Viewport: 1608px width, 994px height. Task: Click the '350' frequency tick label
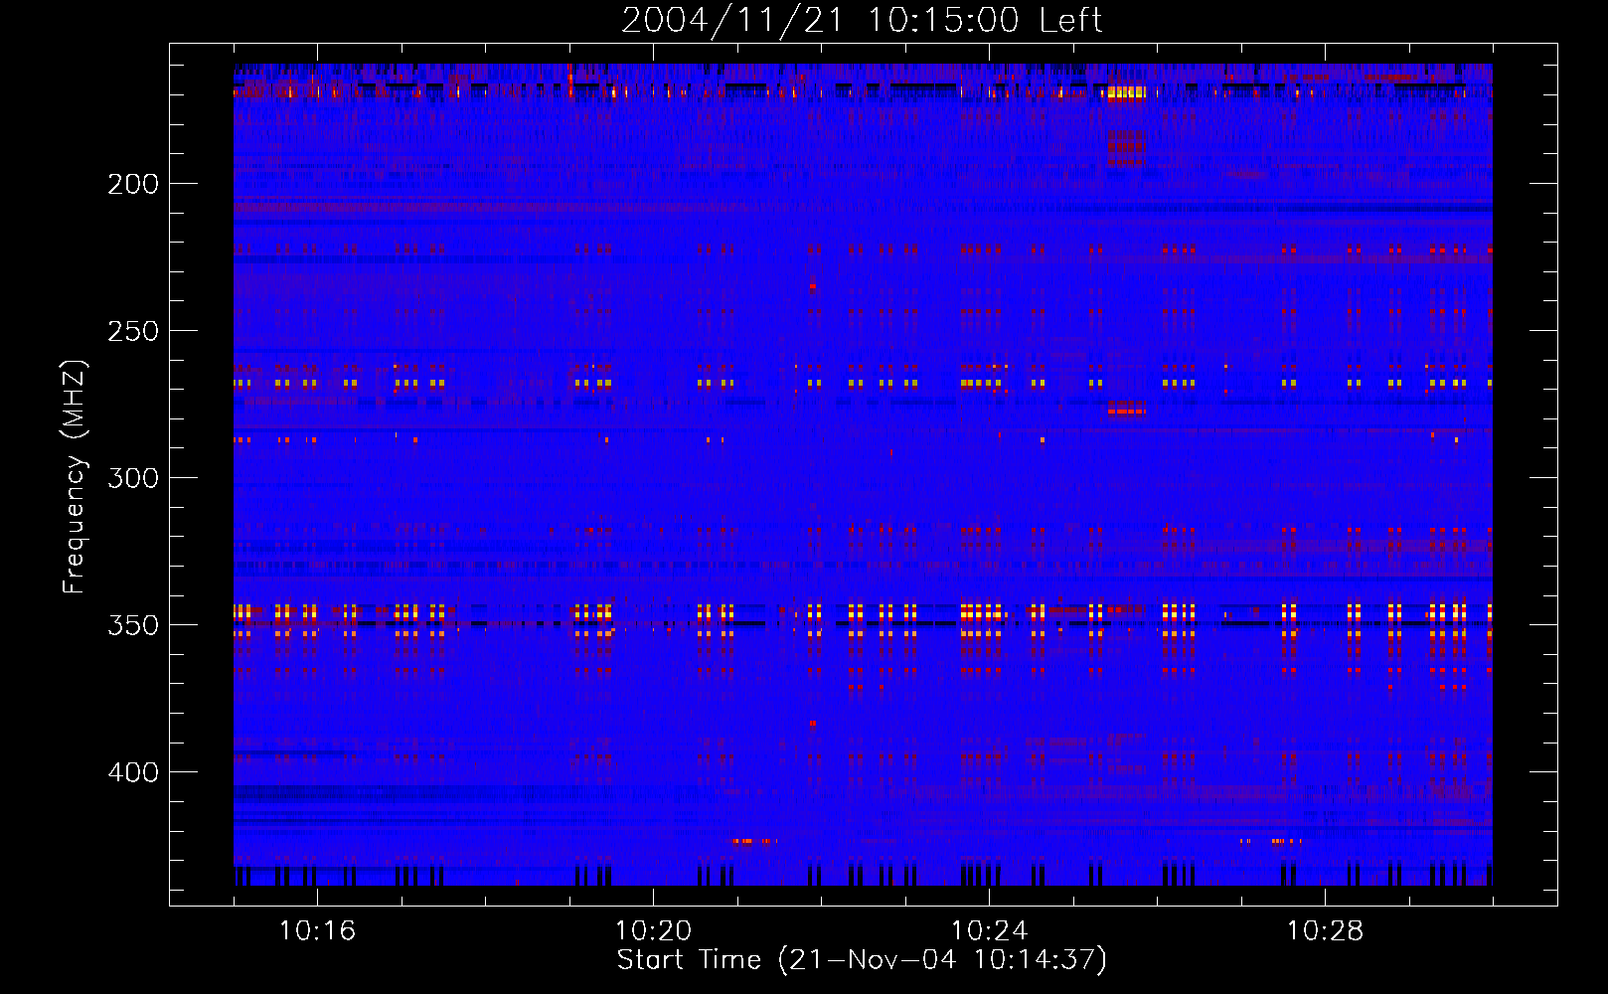133,625
